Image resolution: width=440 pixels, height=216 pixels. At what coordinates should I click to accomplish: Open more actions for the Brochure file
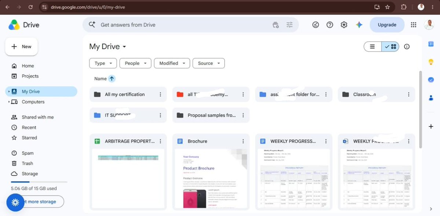243,141
